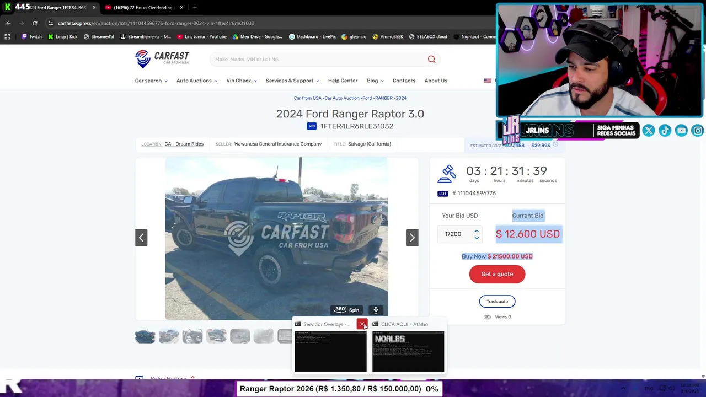Open the Lins Junior - YouTube bookmark
The image size is (706, 397).
[202, 37]
